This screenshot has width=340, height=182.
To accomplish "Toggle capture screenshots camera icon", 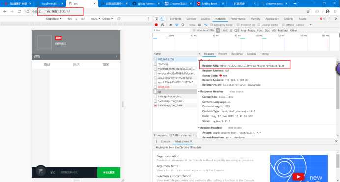I will (x=171, y=25).
